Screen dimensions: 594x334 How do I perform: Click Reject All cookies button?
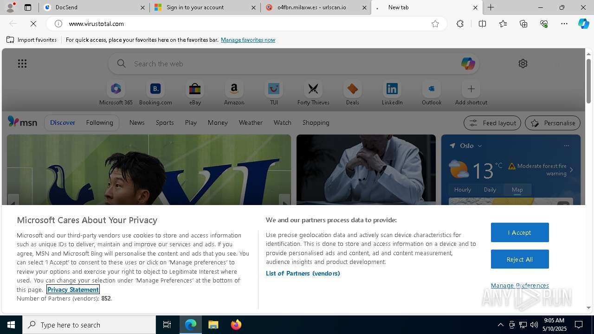pos(520,259)
